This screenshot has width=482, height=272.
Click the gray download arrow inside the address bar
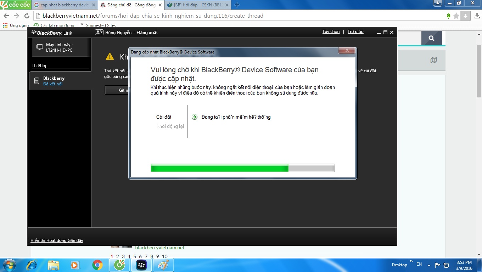466,16
